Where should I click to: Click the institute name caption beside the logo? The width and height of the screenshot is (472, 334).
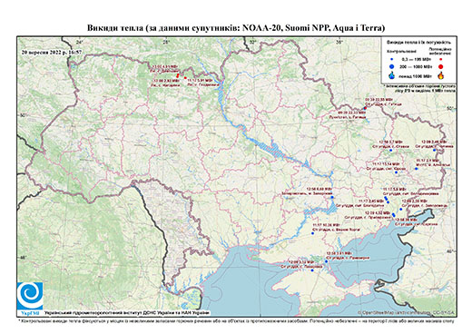pyautogui.click(x=127, y=313)
